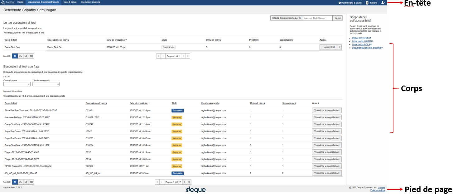The width and height of the screenshot is (453, 195).
Task: Click the 'Cerca' search button
Action: pyautogui.click(x=337, y=18)
